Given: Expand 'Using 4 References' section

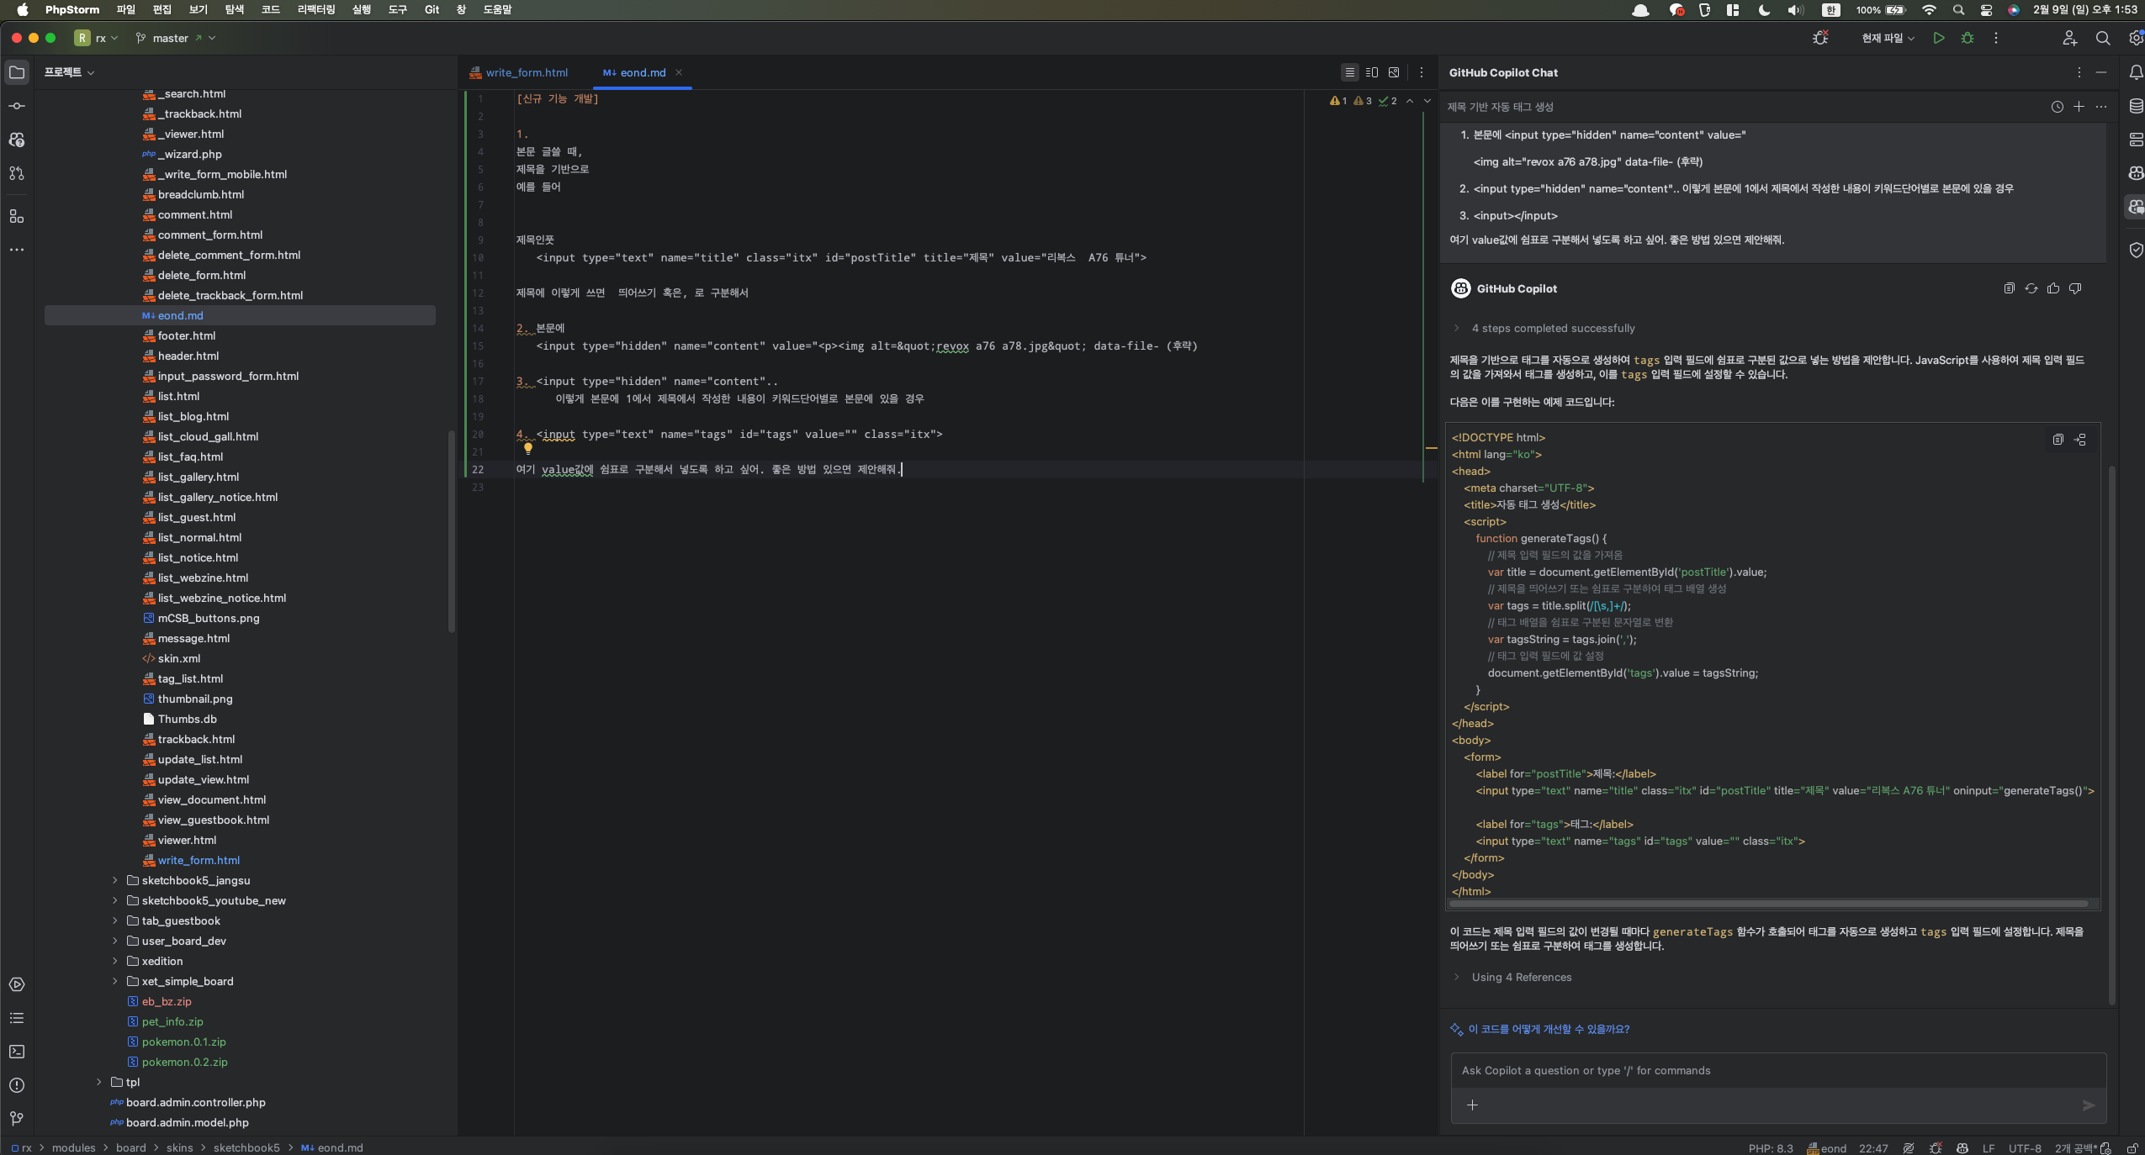Looking at the screenshot, I should (x=1456, y=977).
